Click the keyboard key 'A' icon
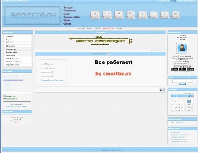Screen dimensions: 198x153 [x=119, y=15]
